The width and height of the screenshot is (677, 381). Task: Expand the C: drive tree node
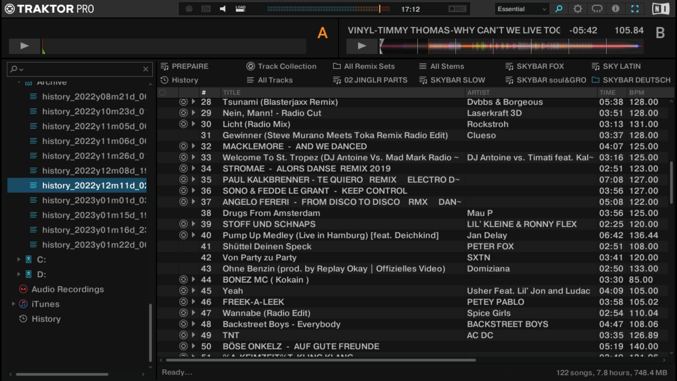[x=19, y=259]
